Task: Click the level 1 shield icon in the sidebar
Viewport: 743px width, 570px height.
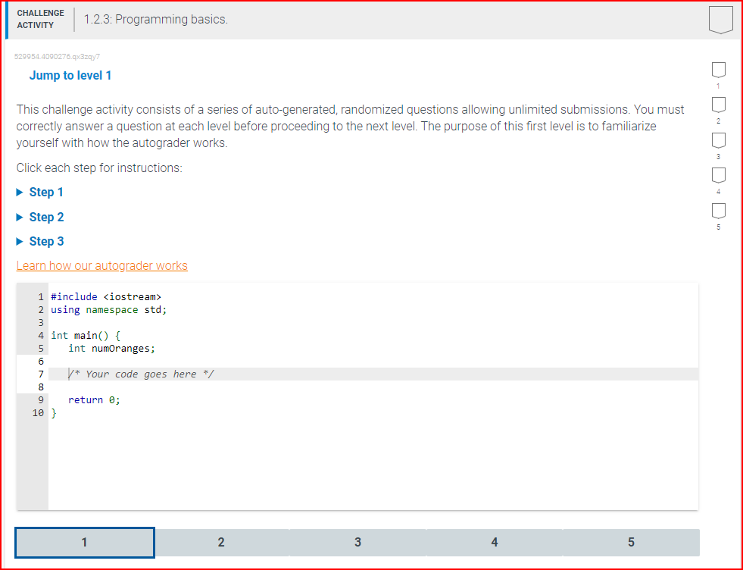Action: click(x=718, y=70)
